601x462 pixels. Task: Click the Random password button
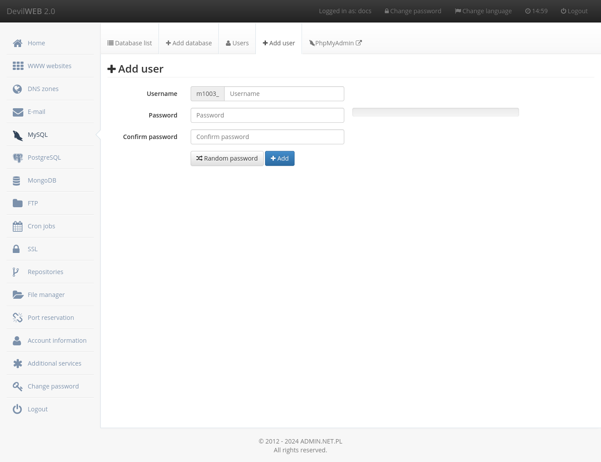(x=227, y=158)
